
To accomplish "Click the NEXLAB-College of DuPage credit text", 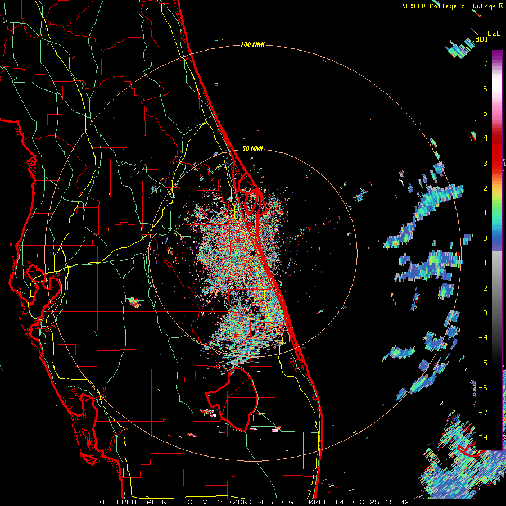I will tap(450, 6).
